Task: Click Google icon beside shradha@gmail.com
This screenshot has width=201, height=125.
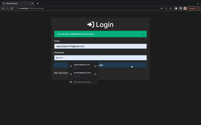Action: [x=95, y=74]
